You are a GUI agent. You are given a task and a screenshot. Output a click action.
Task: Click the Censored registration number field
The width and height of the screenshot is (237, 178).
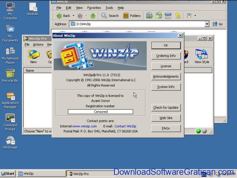[100, 112]
